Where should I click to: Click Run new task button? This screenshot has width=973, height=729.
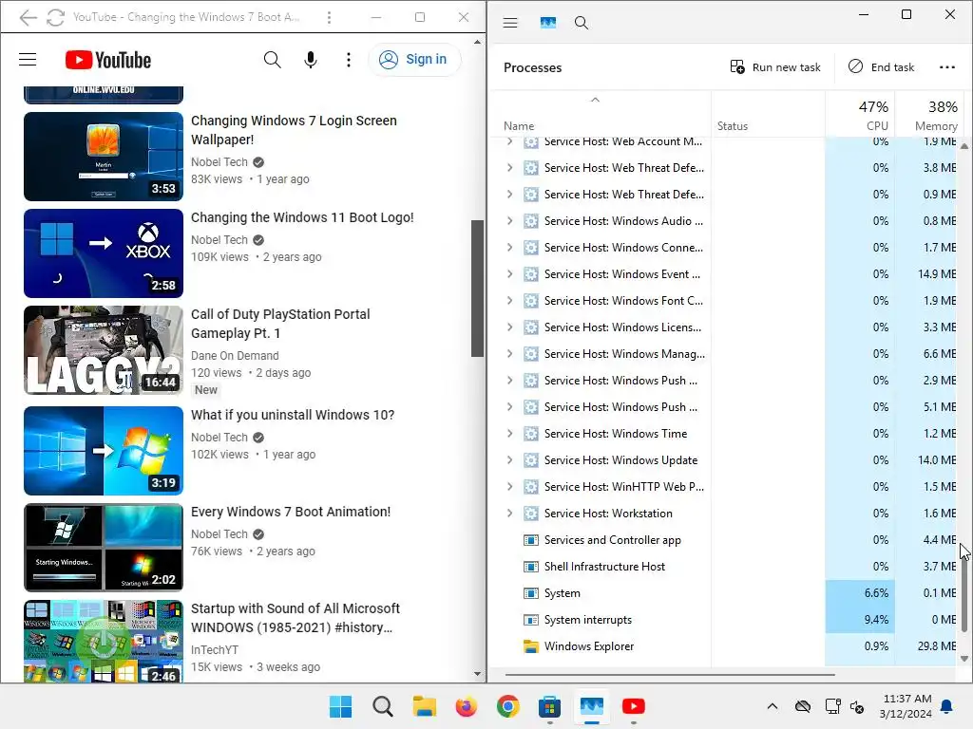click(775, 67)
